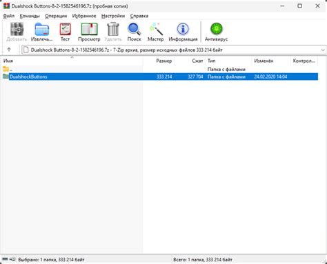The width and height of the screenshot is (327, 264).
Task: Click the drive icon in status bar
Action: [x=5, y=259]
